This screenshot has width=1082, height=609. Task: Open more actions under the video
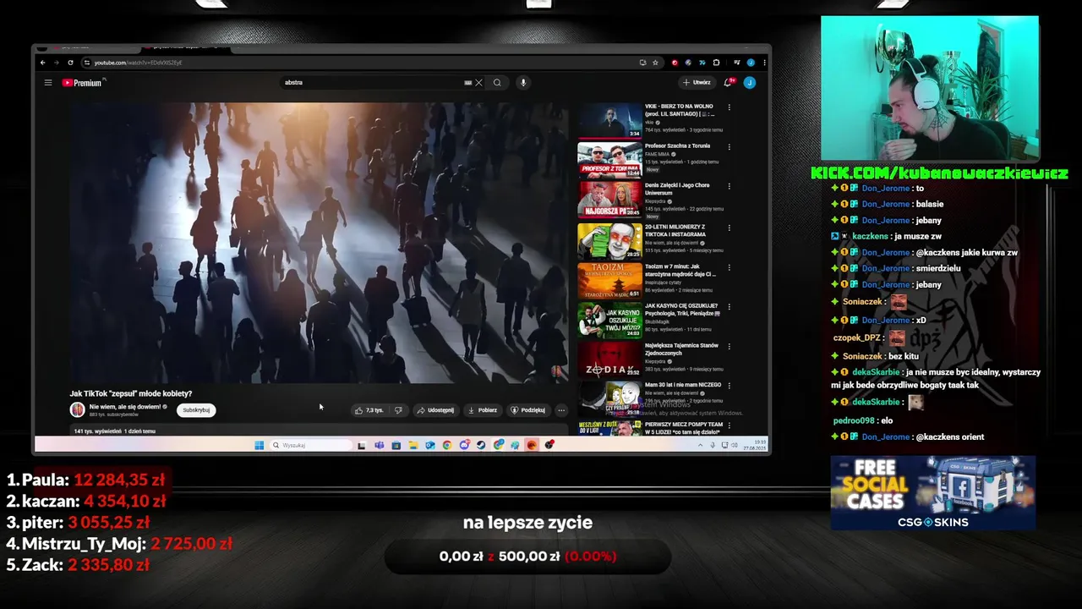pos(561,410)
